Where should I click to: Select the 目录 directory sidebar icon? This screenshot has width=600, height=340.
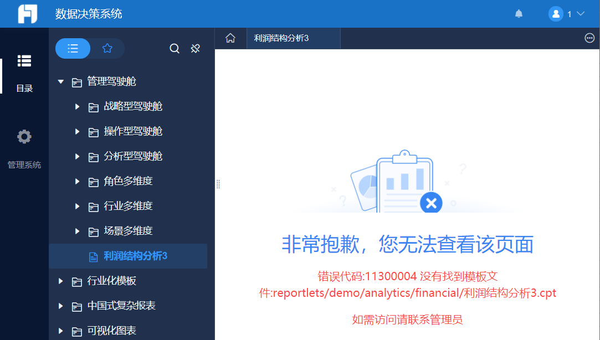(24, 61)
